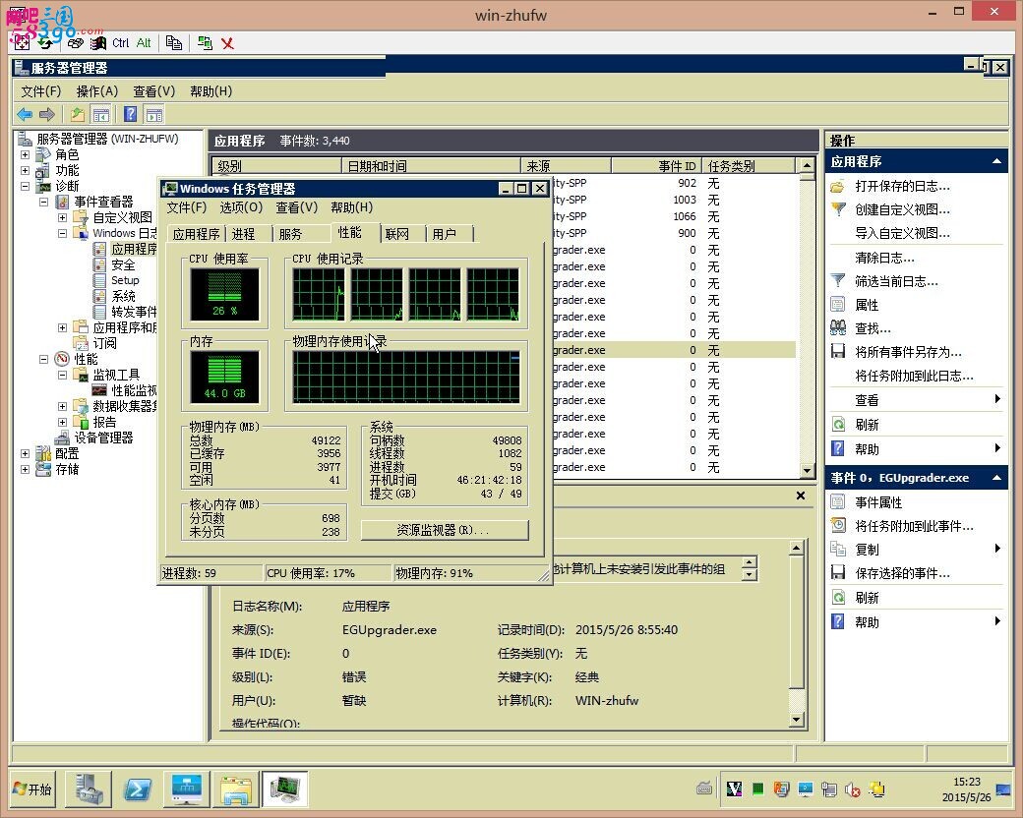The height and width of the screenshot is (818, 1023).
Task: Click event details scrollbar down arrow
Action: coord(796,720)
